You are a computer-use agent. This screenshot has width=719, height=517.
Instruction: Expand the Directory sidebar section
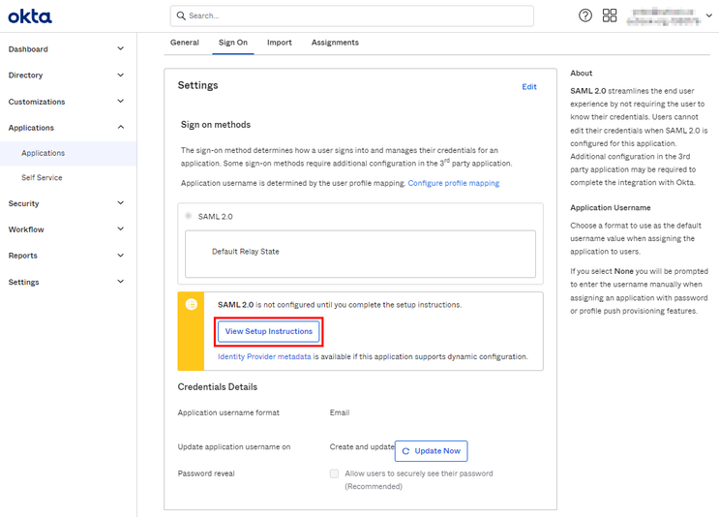120,75
